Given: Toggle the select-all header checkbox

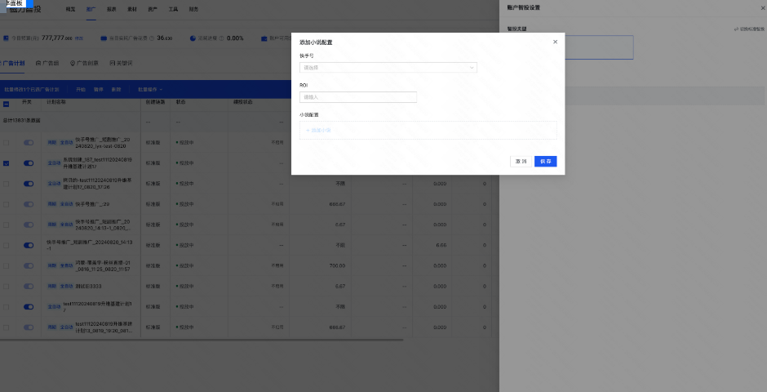Looking at the screenshot, I should (7, 104).
